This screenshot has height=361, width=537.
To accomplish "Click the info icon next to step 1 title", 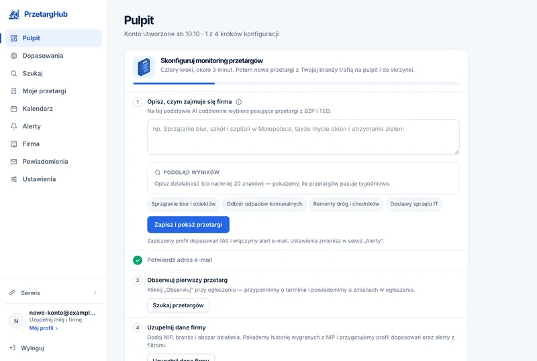I will [x=239, y=102].
